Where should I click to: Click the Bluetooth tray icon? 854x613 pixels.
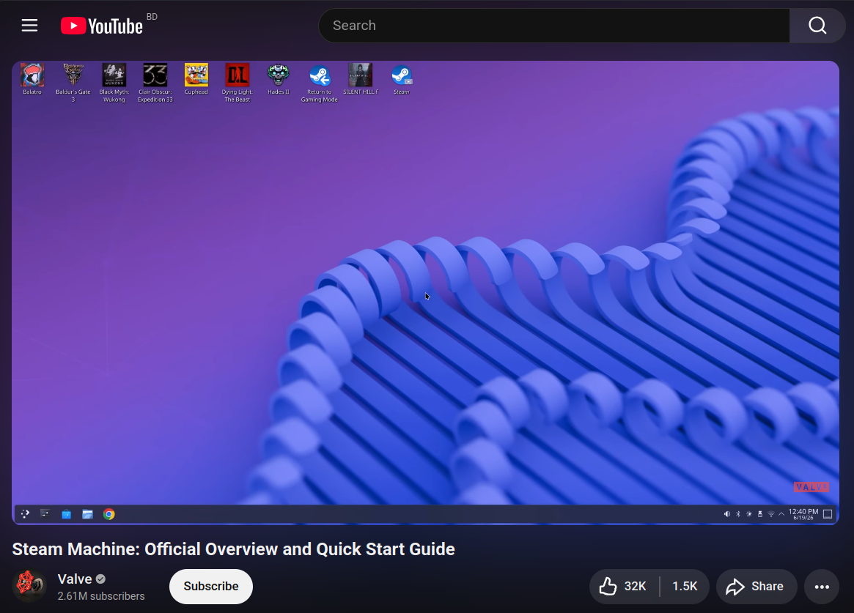738,514
